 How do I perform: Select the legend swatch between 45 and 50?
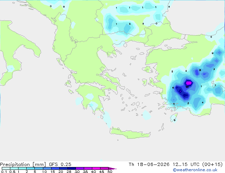104,168
